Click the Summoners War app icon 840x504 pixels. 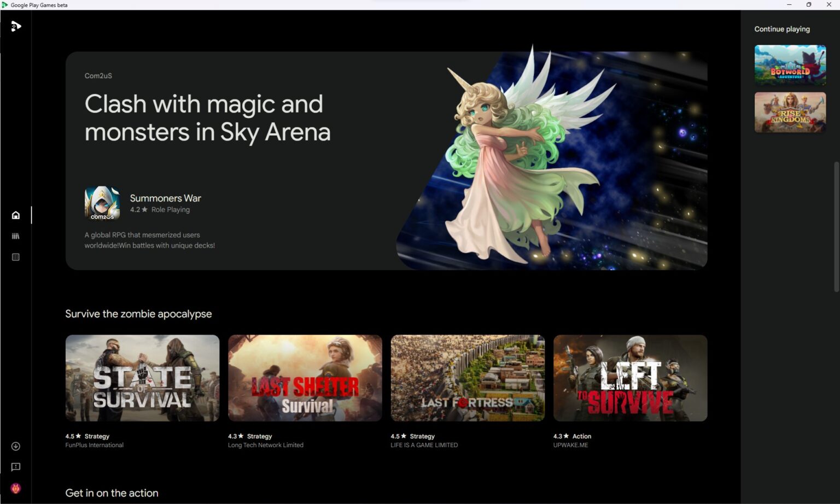click(102, 203)
